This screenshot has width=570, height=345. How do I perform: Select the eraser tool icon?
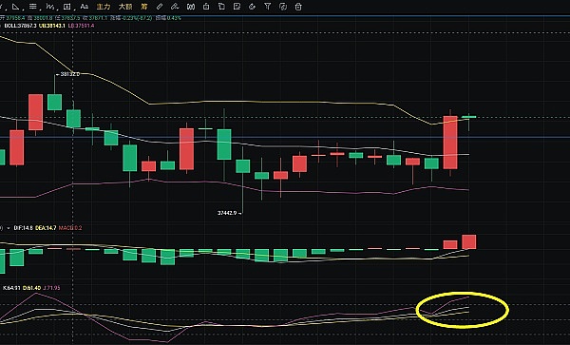point(252,7)
